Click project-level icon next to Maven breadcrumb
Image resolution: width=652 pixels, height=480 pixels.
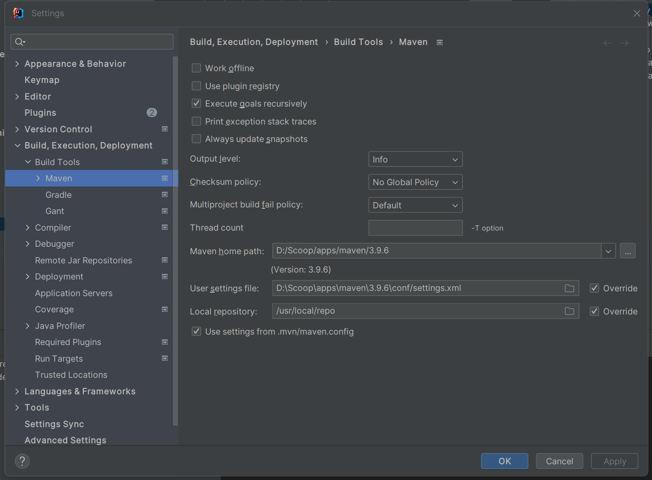[x=440, y=42]
